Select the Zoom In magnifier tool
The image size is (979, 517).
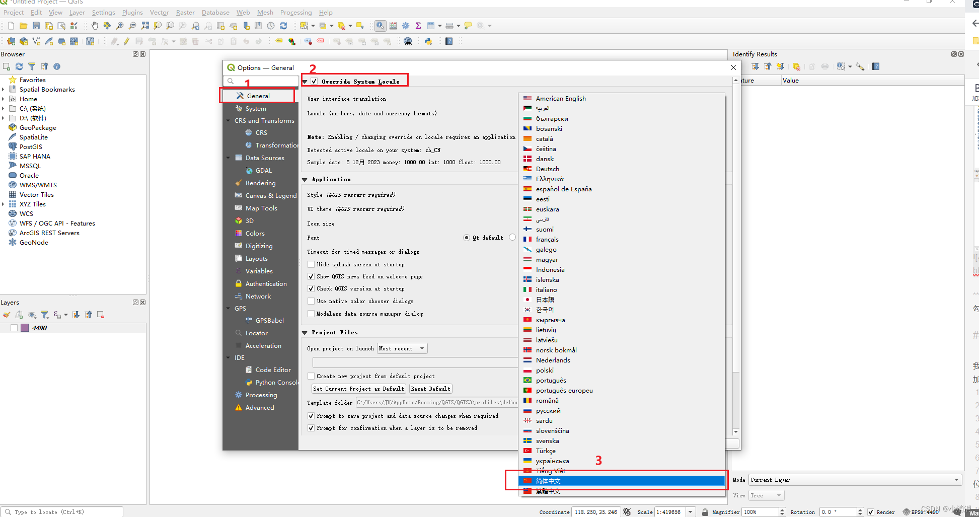pos(120,26)
